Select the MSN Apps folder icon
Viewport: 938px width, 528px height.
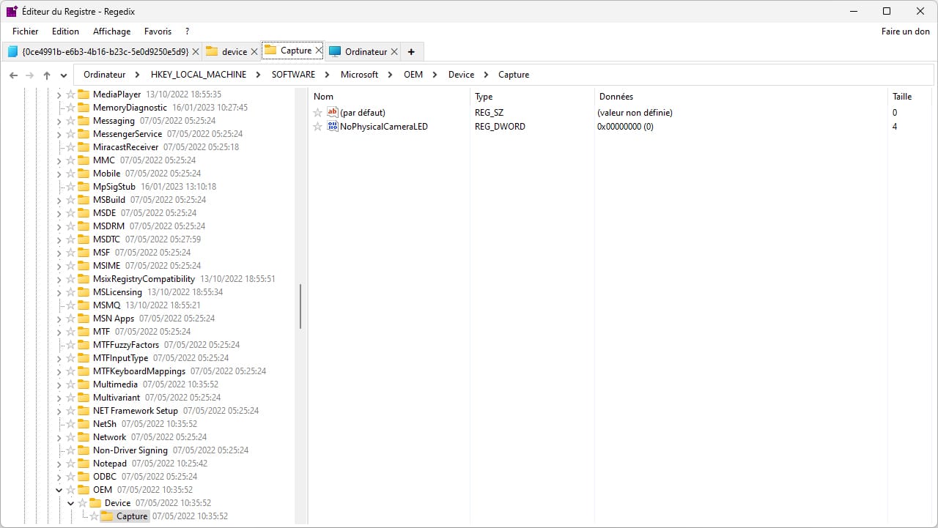pyautogui.click(x=84, y=319)
